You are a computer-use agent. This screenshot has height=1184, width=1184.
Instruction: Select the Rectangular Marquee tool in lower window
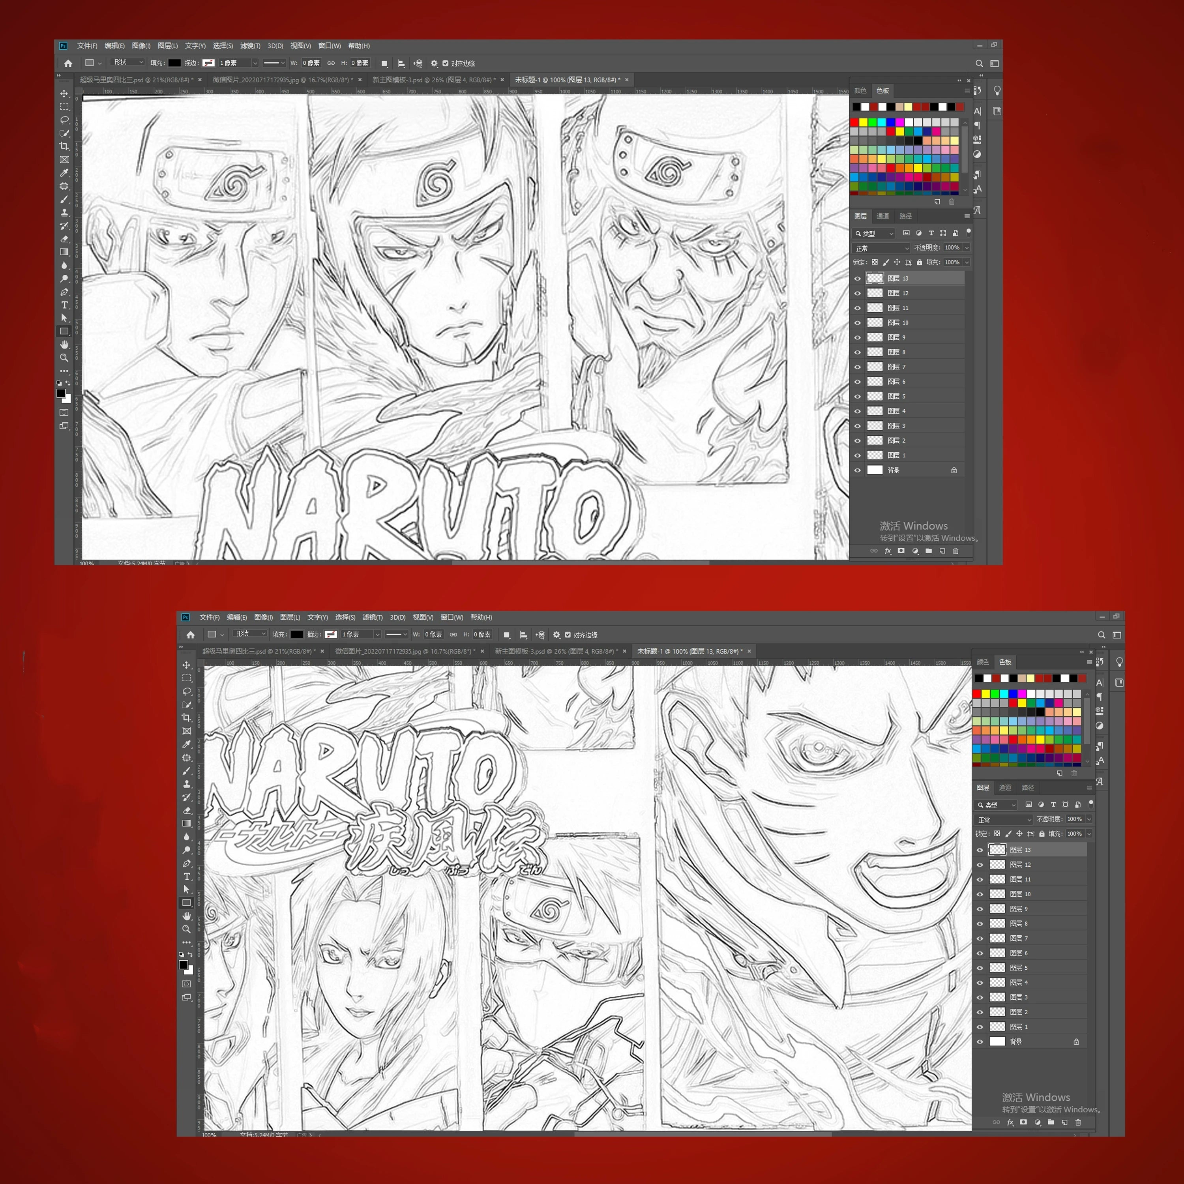[x=187, y=678]
